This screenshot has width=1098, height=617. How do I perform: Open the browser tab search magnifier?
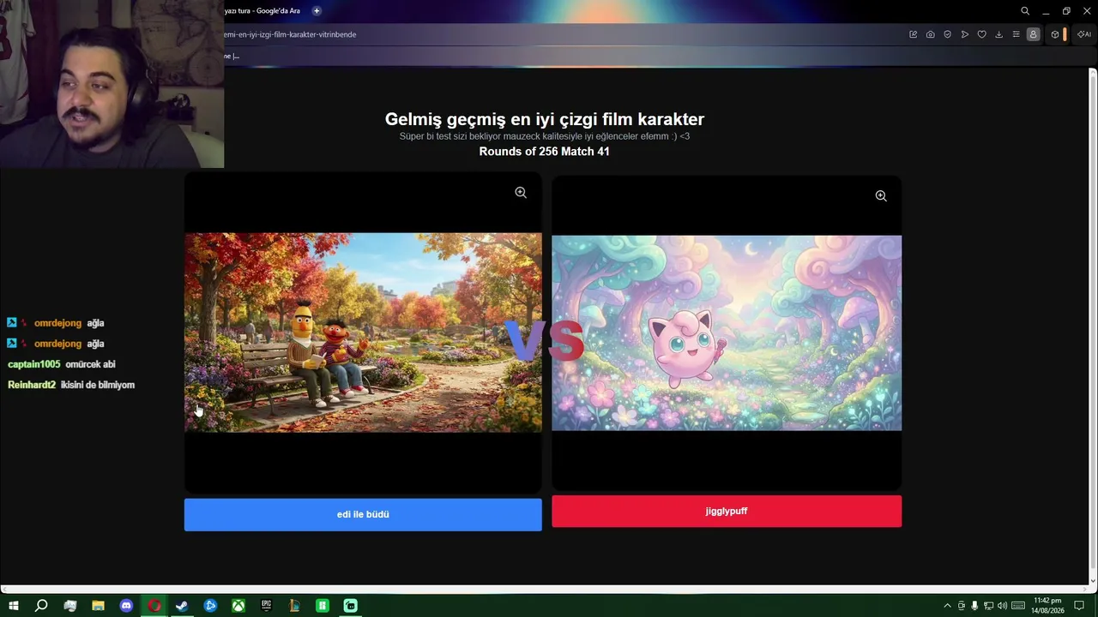pos(1025,11)
